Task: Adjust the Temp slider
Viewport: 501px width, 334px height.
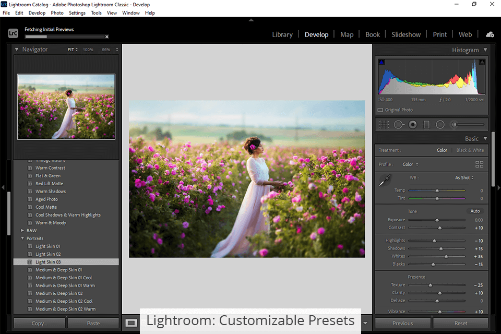Action: pos(437,190)
